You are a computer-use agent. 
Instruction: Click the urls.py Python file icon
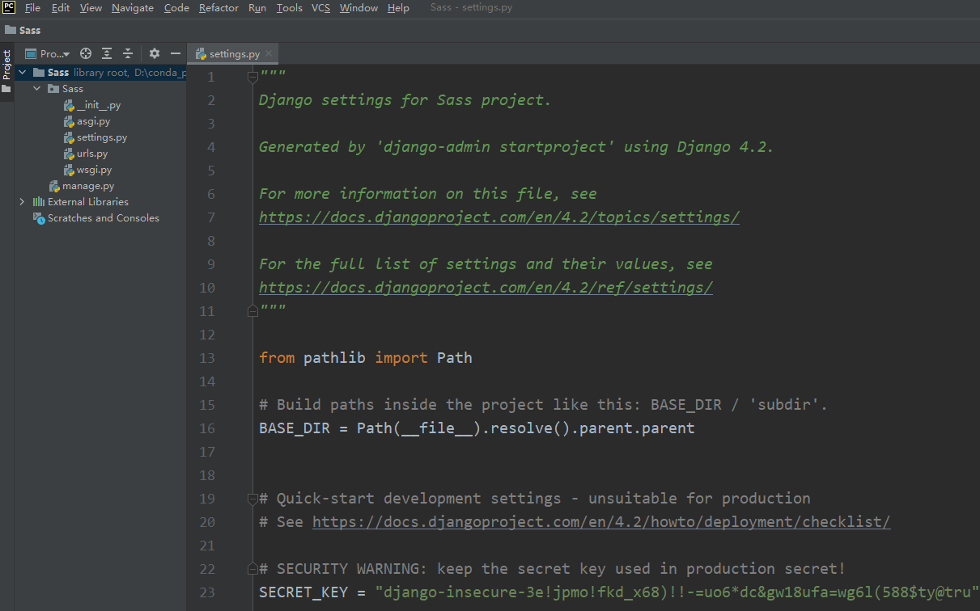(69, 154)
